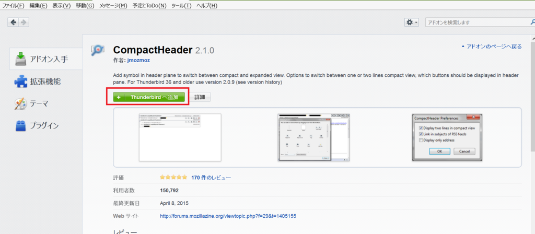This screenshot has height=234, width=535.
Task: Click the search magnifier icon
Action: coord(532,22)
